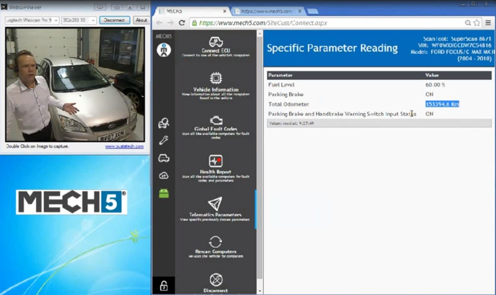Click the zoom magnifier icon in address bar
The image size is (496, 295).
[x=468, y=23]
